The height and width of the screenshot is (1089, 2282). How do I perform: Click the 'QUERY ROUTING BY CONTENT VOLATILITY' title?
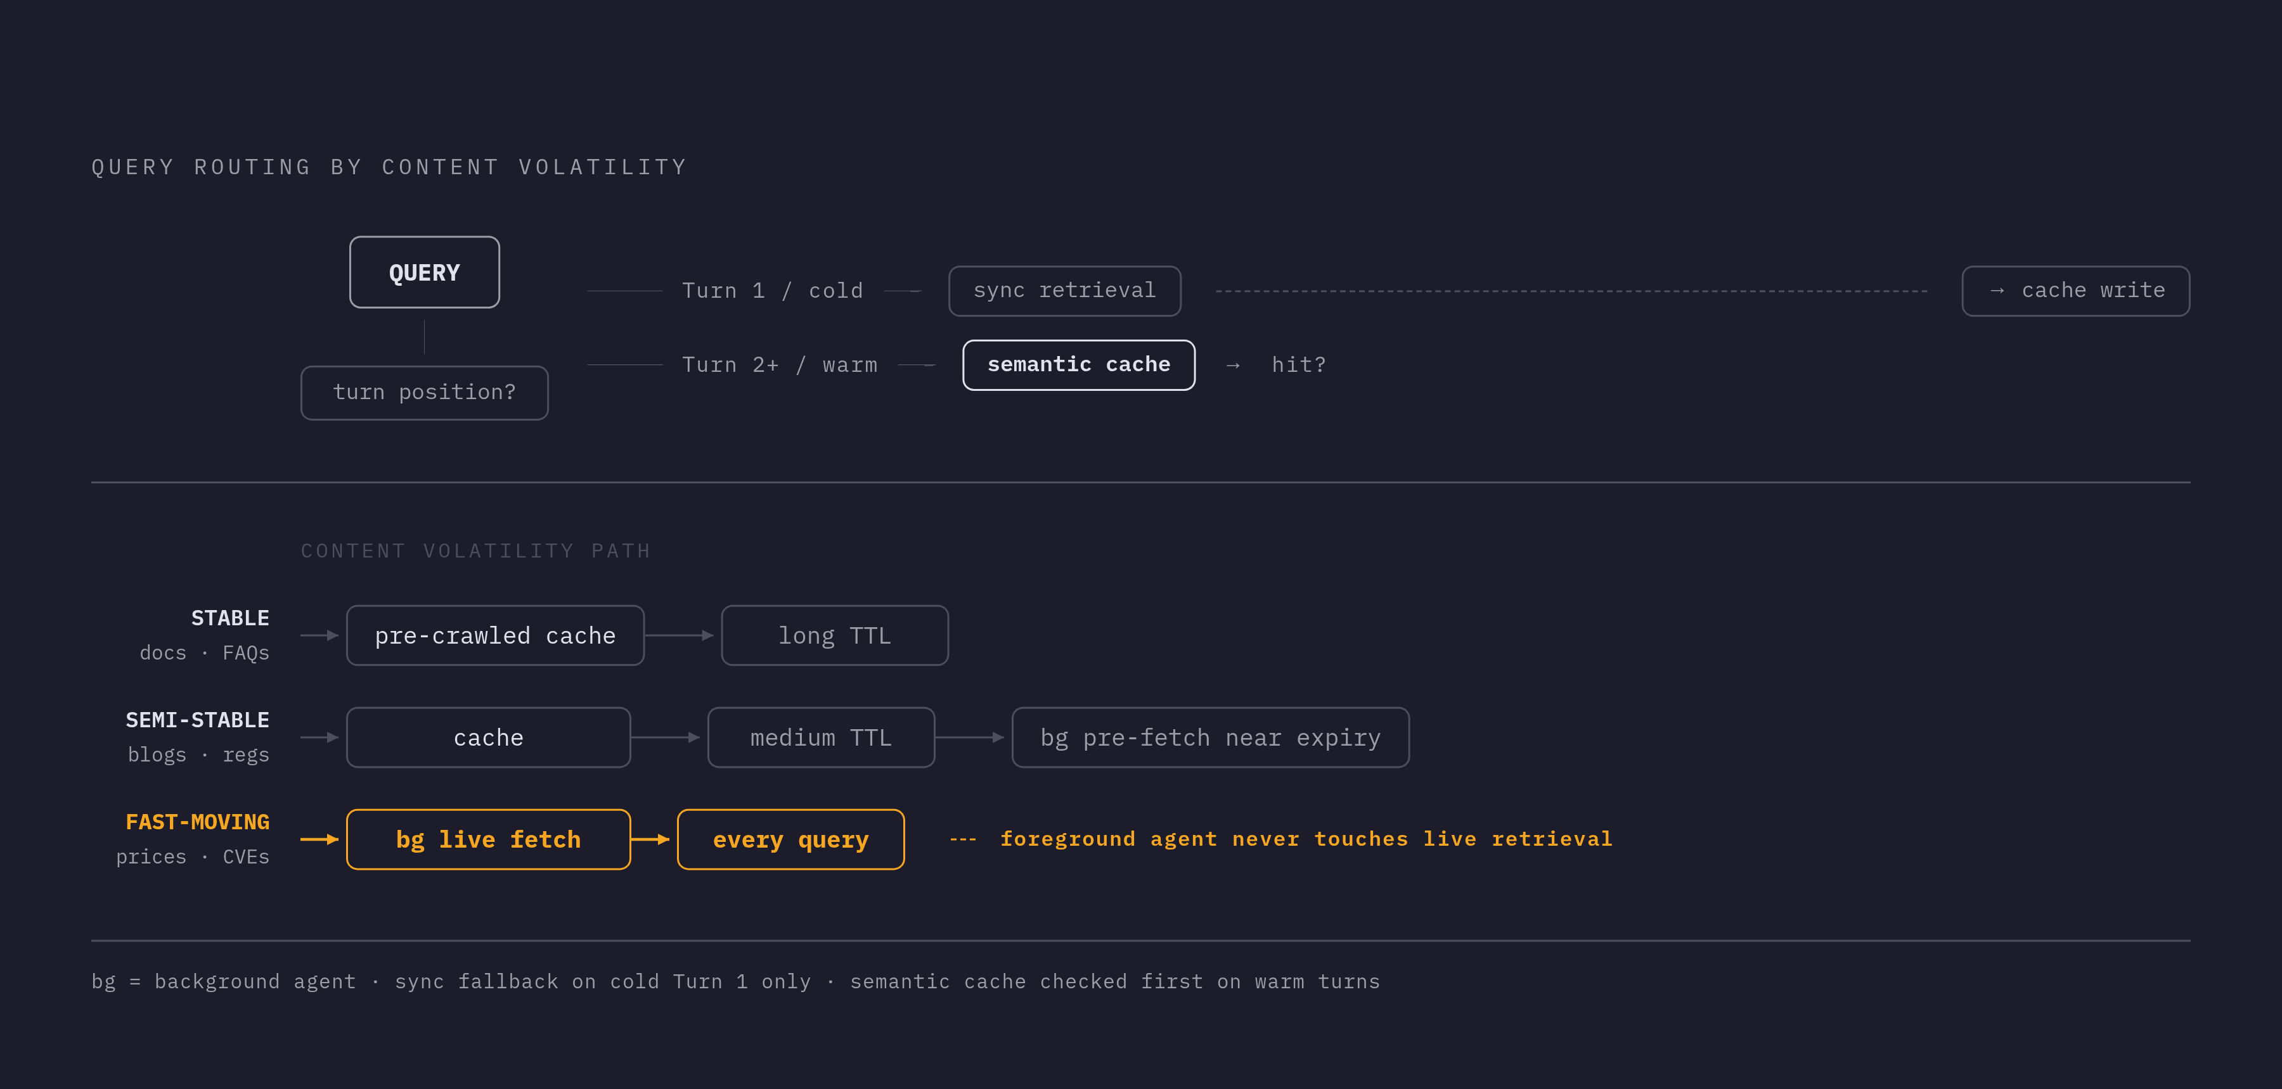[390, 167]
